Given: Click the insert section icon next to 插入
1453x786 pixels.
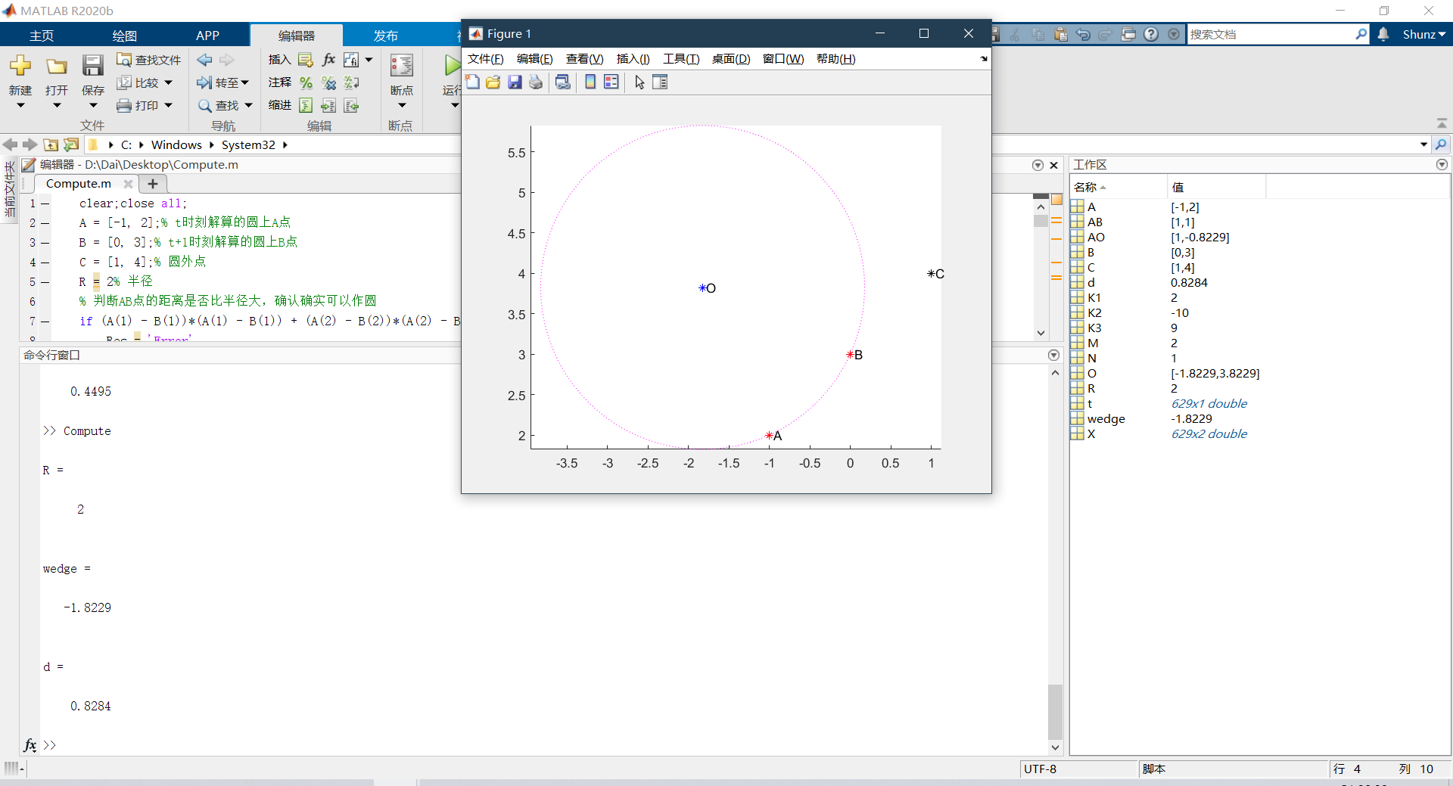Looking at the screenshot, I should [306, 60].
